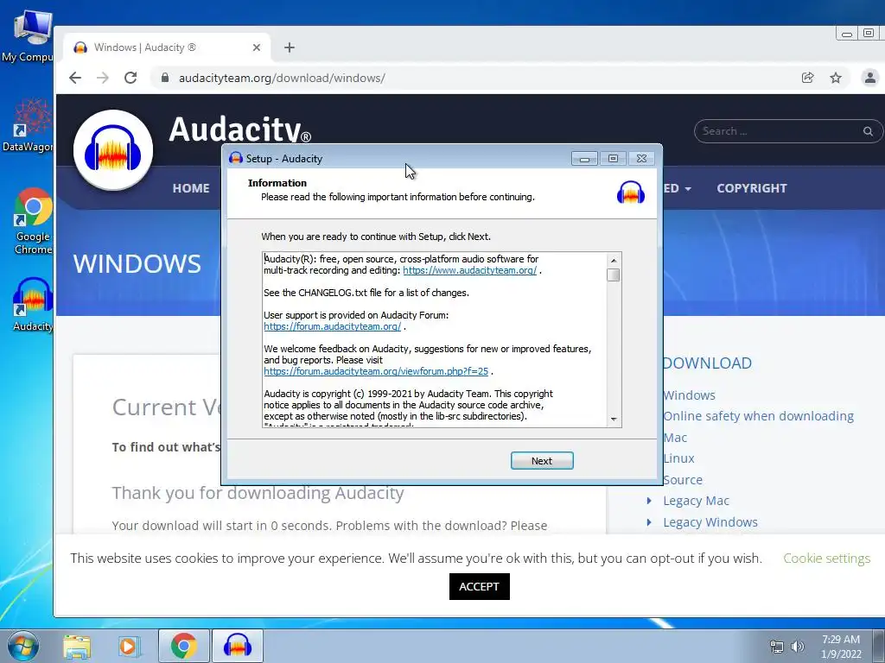This screenshot has width=885, height=663.
Task: Open the Legacy Mac link
Action: pos(696,501)
